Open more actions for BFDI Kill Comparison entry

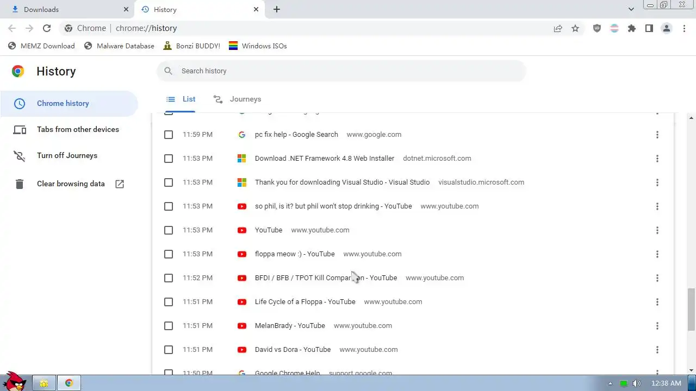[x=657, y=278]
